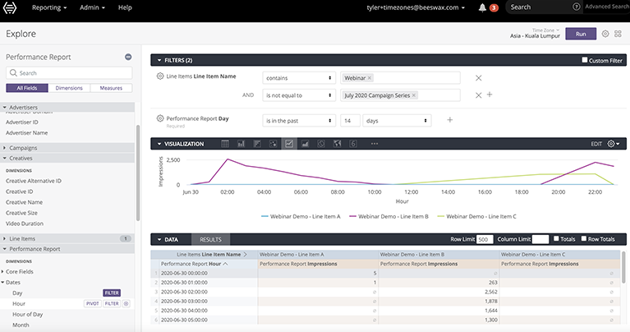Switch to the column chart visualization
The width and height of the screenshot is (630, 332).
point(241,144)
